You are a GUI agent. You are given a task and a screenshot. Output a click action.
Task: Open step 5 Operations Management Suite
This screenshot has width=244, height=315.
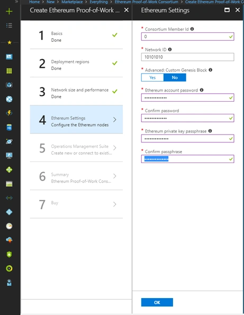(x=76, y=148)
